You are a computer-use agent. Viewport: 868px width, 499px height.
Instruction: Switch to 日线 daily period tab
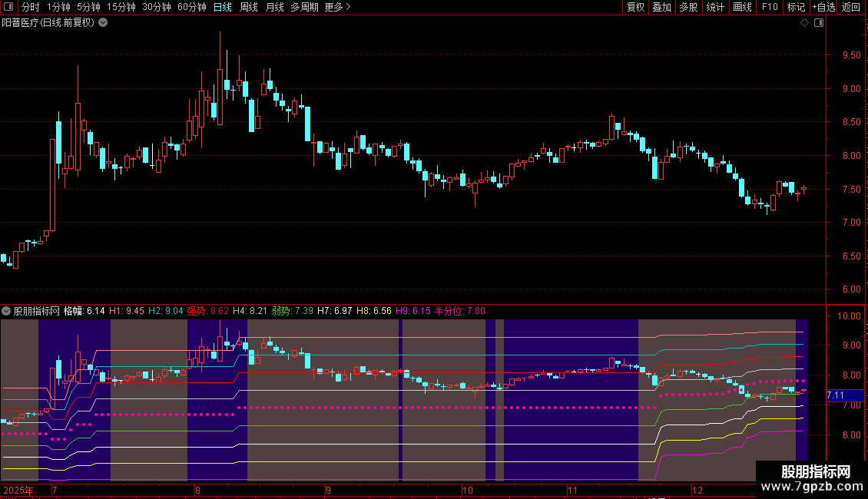tap(223, 7)
